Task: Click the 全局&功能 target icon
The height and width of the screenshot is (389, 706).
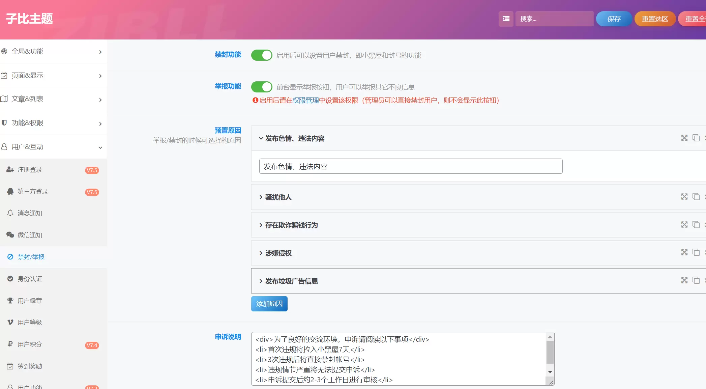Action: click(4, 51)
